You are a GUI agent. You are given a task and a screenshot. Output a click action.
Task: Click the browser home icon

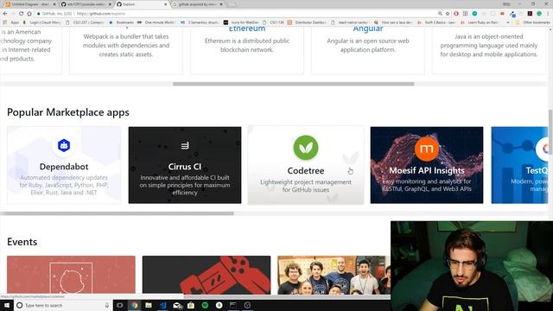tap(29, 14)
